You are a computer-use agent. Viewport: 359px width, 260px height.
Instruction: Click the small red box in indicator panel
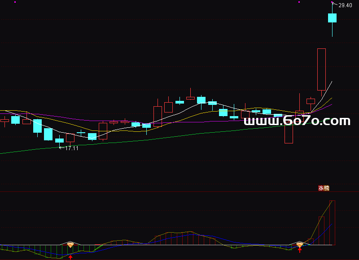point(311,241)
